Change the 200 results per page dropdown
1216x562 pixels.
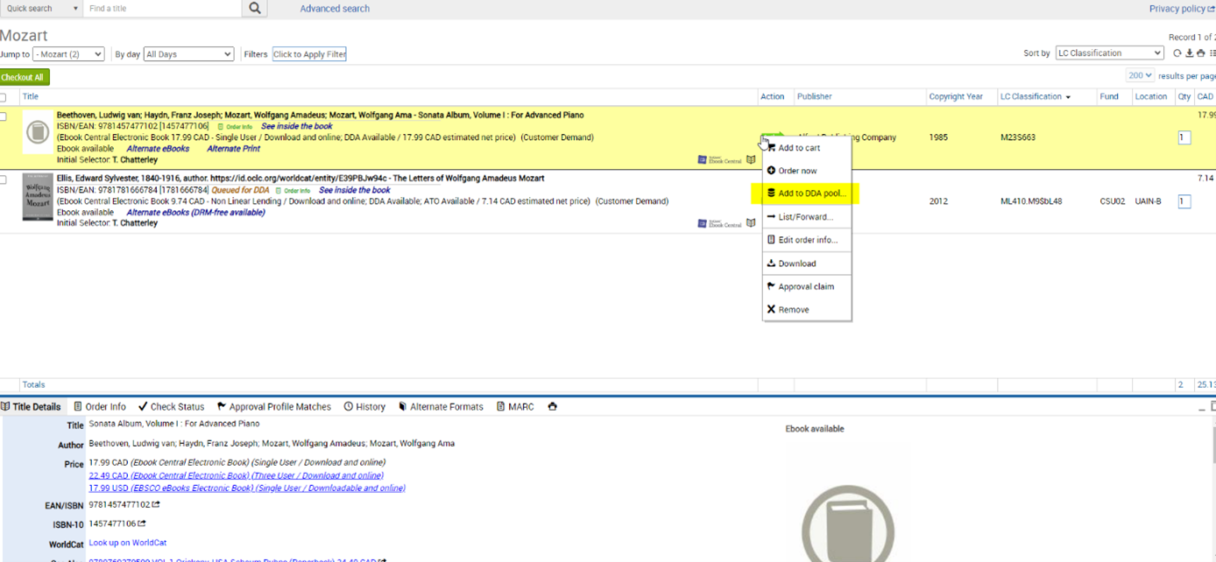[x=1141, y=76]
